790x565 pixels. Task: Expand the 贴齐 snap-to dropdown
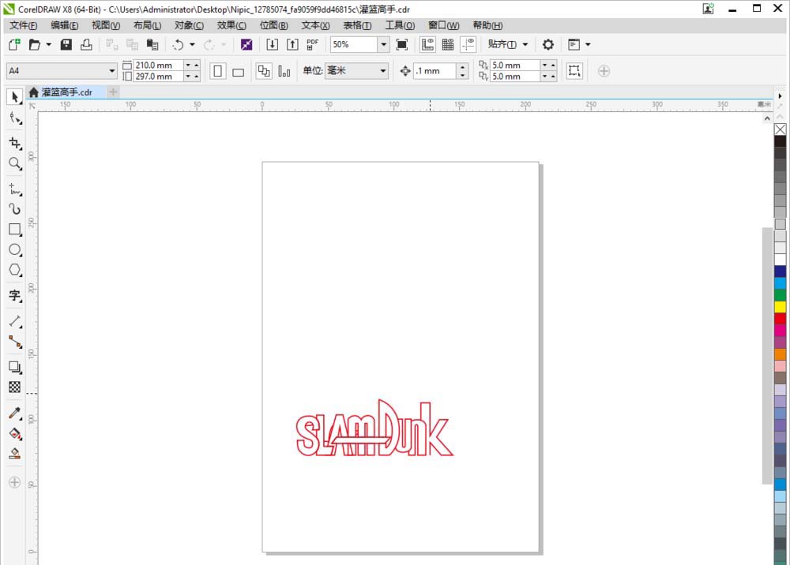pyautogui.click(x=525, y=45)
